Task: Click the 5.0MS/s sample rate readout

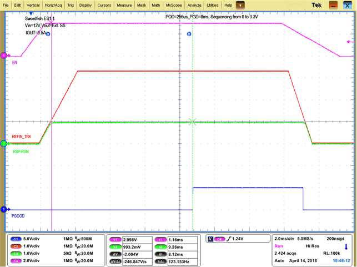Action: 305,239
